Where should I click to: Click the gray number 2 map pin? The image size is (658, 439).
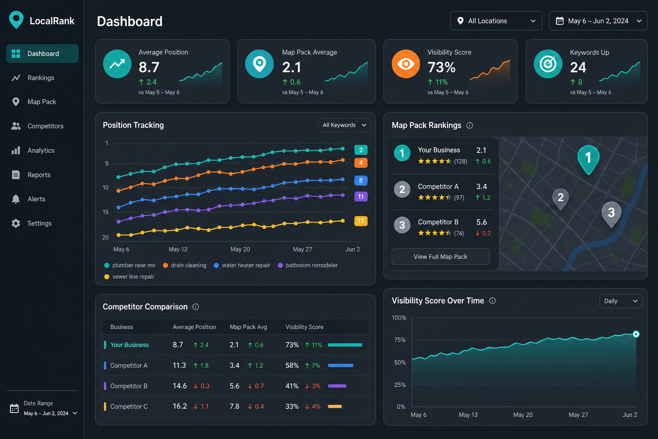point(560,199)
